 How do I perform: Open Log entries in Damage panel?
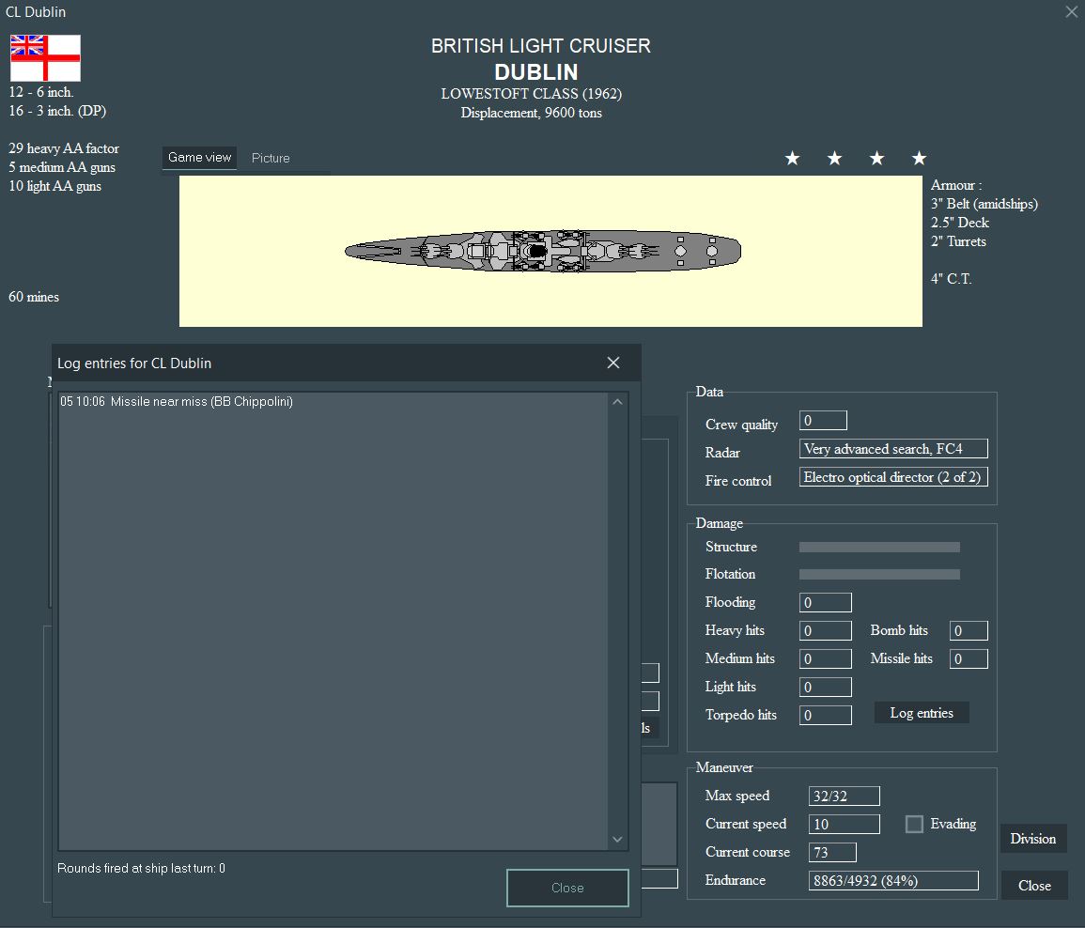point(921,713)
